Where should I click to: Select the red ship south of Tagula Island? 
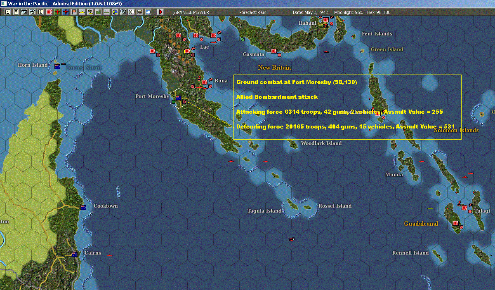[x=292, y=239]
